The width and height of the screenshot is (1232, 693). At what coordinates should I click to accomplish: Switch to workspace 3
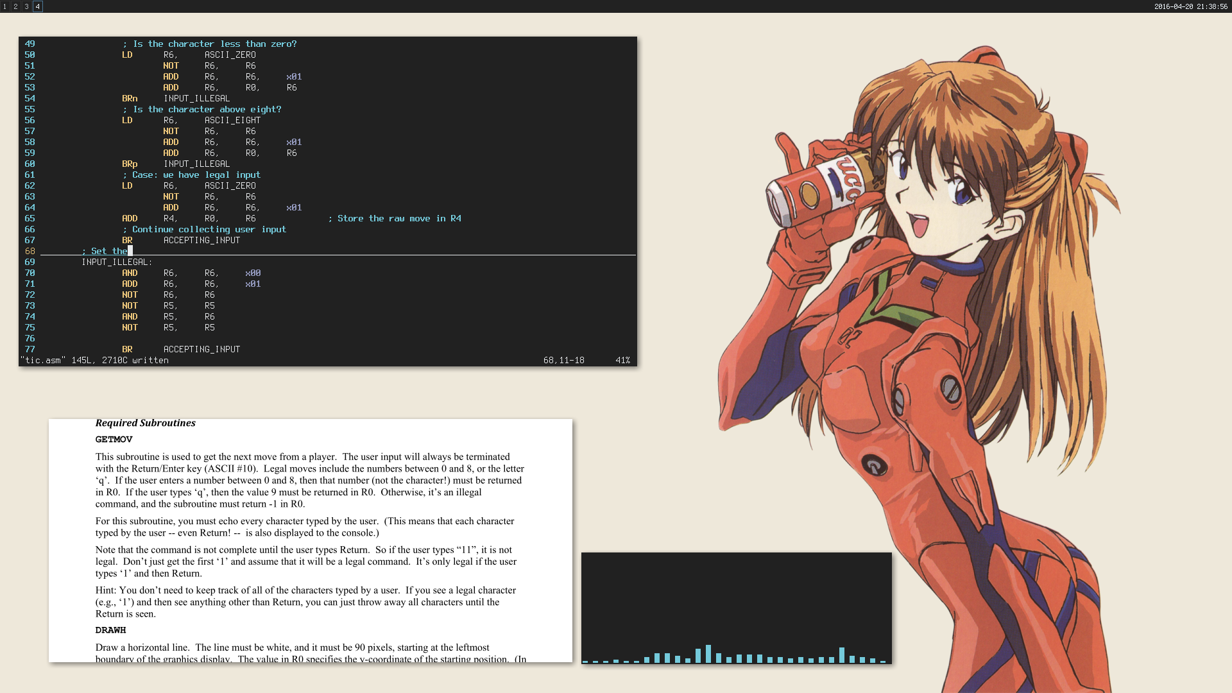(26, 6)
